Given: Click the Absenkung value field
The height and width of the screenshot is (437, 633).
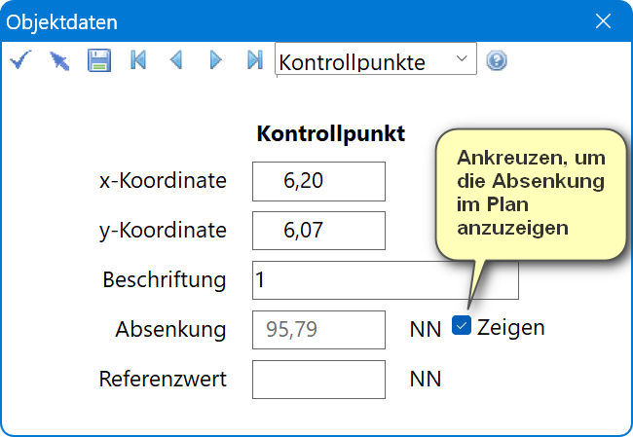Looking at the screenshot, I should (x=318, y=329).
